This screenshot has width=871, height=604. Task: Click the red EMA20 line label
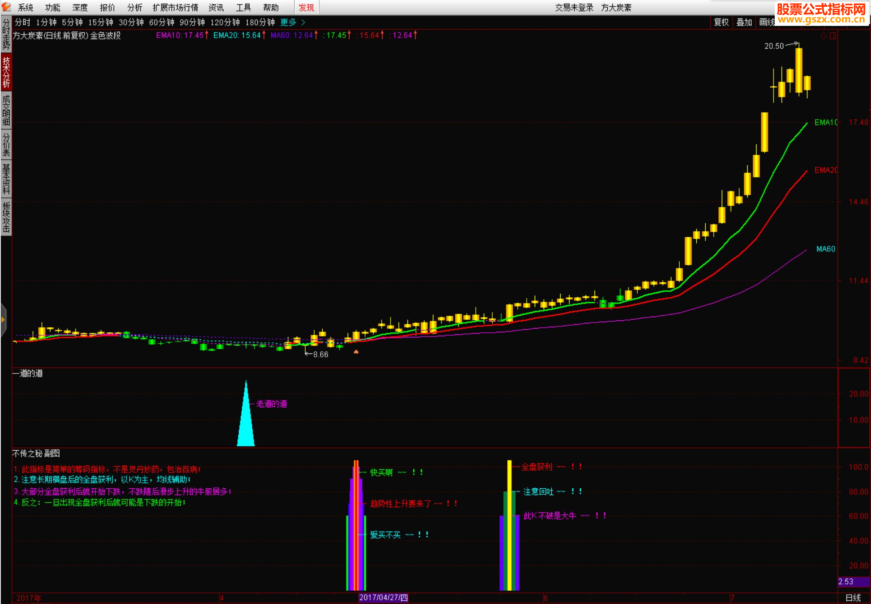coord(826,170)
